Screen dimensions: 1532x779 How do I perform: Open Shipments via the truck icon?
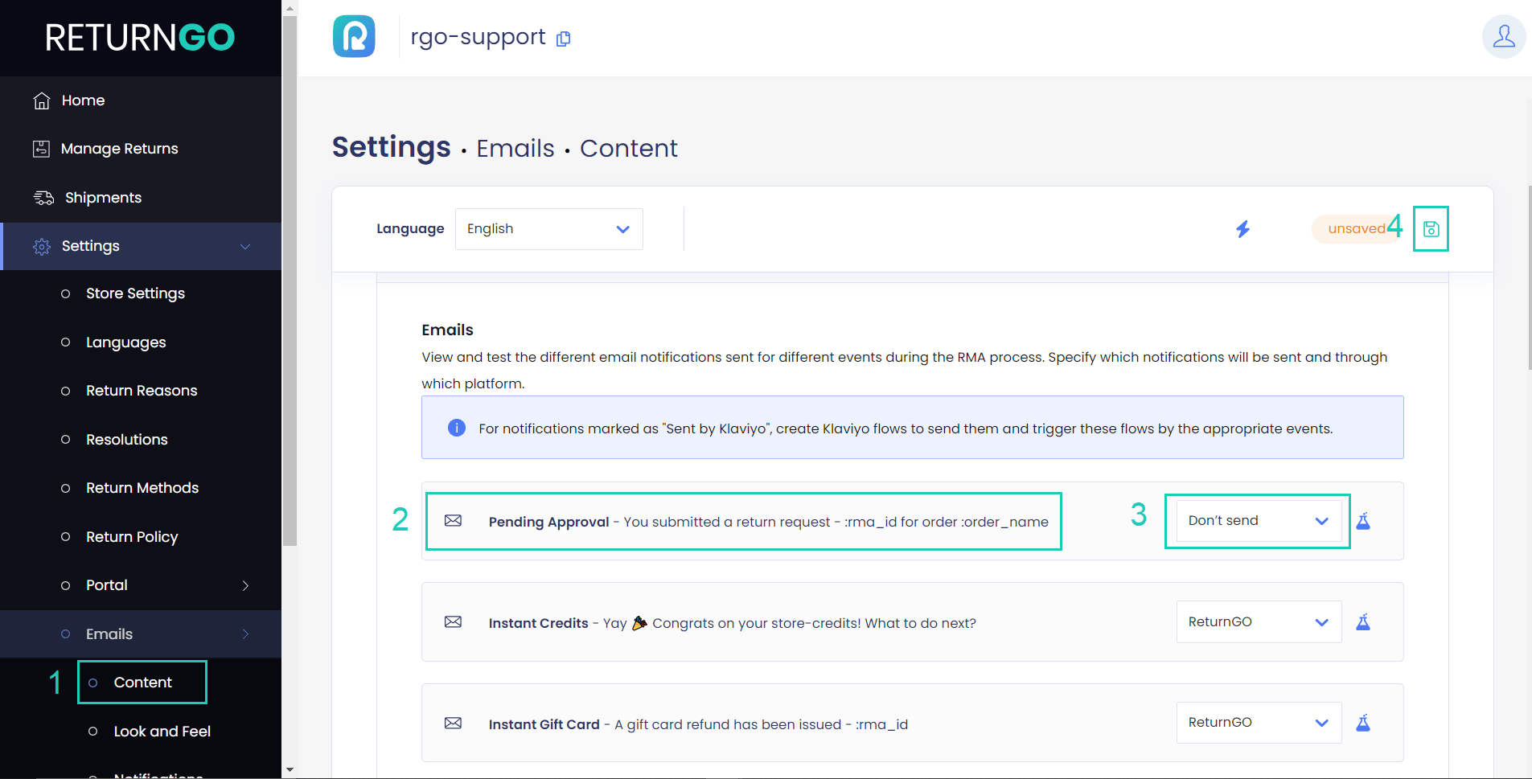click(x=42, y=197)
